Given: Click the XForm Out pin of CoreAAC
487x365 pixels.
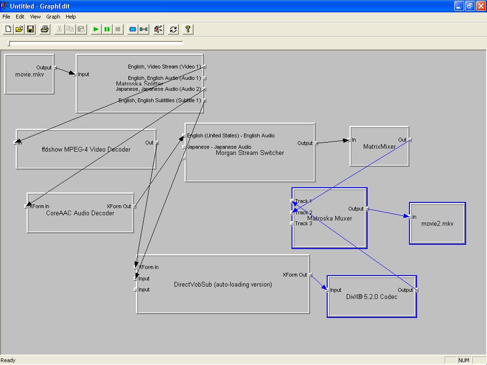Looking at the screenshot, I should click(x=135, y=206).
